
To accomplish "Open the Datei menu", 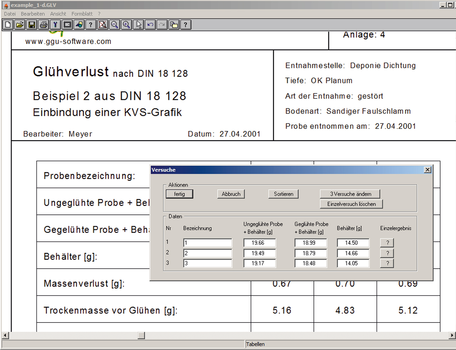I will tap(10, 14).
